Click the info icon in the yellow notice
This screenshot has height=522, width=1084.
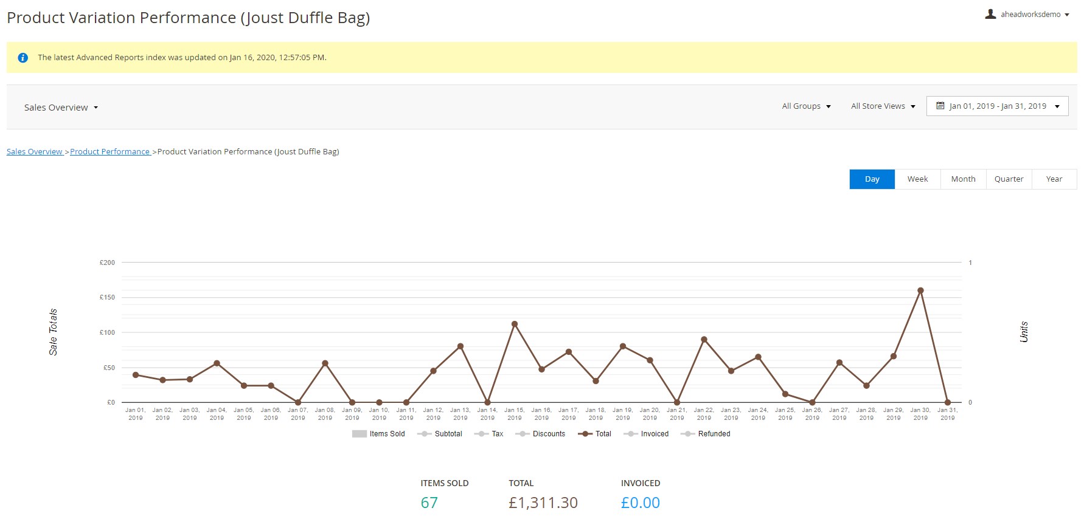tap(23, 58)
